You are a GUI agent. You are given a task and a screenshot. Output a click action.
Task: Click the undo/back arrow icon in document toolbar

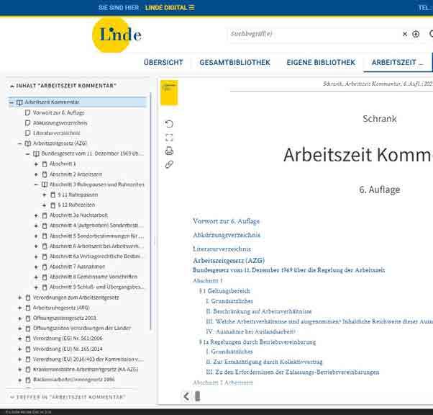tap(169, 124)
